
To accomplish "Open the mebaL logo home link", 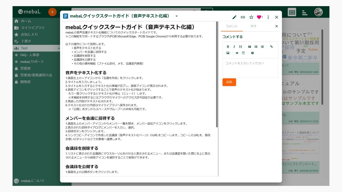I will (x=29, y=12).
